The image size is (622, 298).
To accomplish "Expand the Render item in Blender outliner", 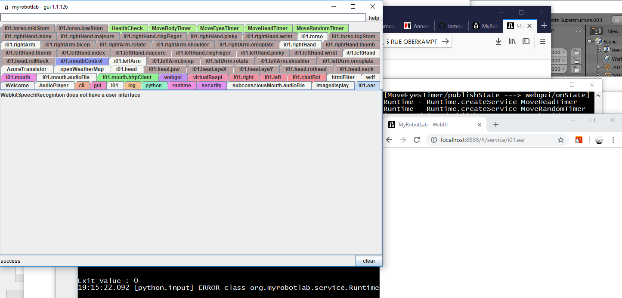I will click(x=600, y=49).
